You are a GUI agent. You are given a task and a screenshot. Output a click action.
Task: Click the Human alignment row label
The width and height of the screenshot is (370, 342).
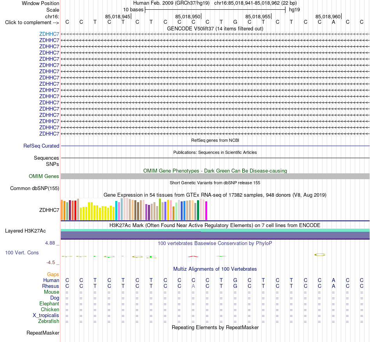(51, 280)
